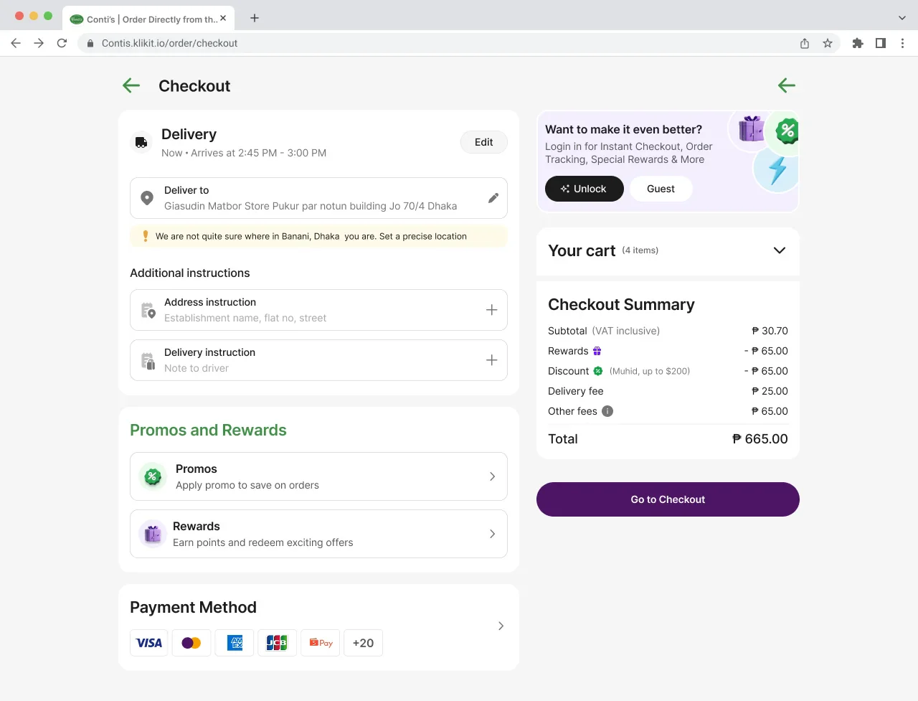Screen dimensions: 918x701
Task: Click the Edit delivery button
Action: [x=484, y=142]
